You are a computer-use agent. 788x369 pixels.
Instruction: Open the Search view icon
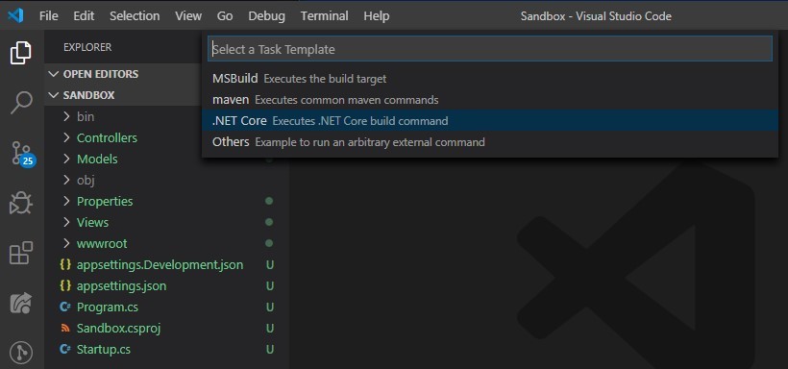point(21,103)
